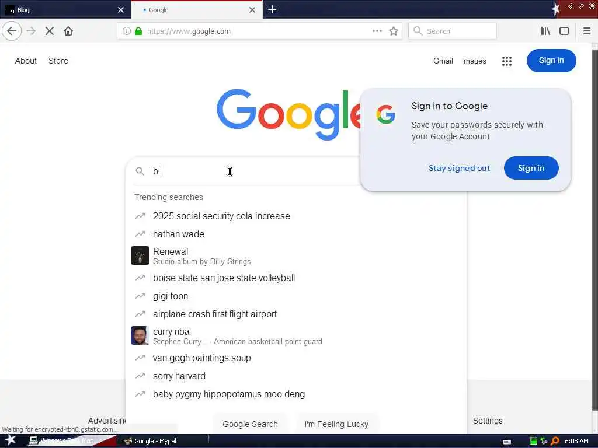Viewport: 598px width, 448px height.
Task: Open the Store link
Action: tap(58, 61)
